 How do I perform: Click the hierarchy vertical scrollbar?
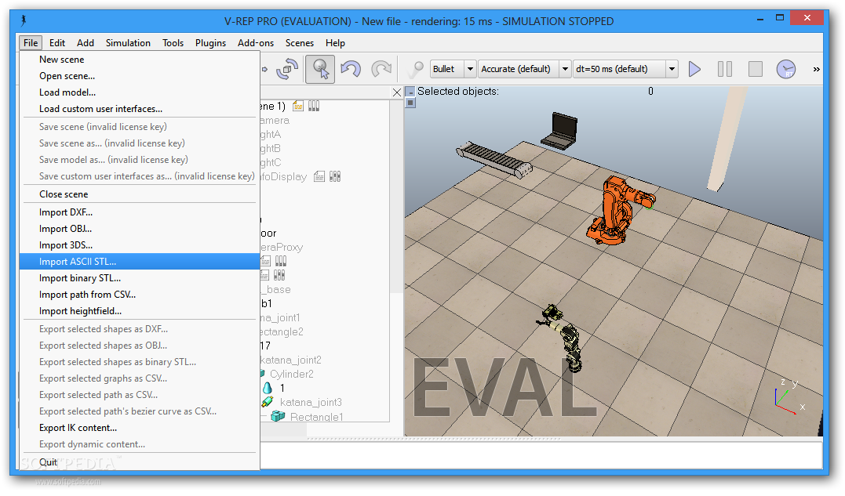coord(396,197)
